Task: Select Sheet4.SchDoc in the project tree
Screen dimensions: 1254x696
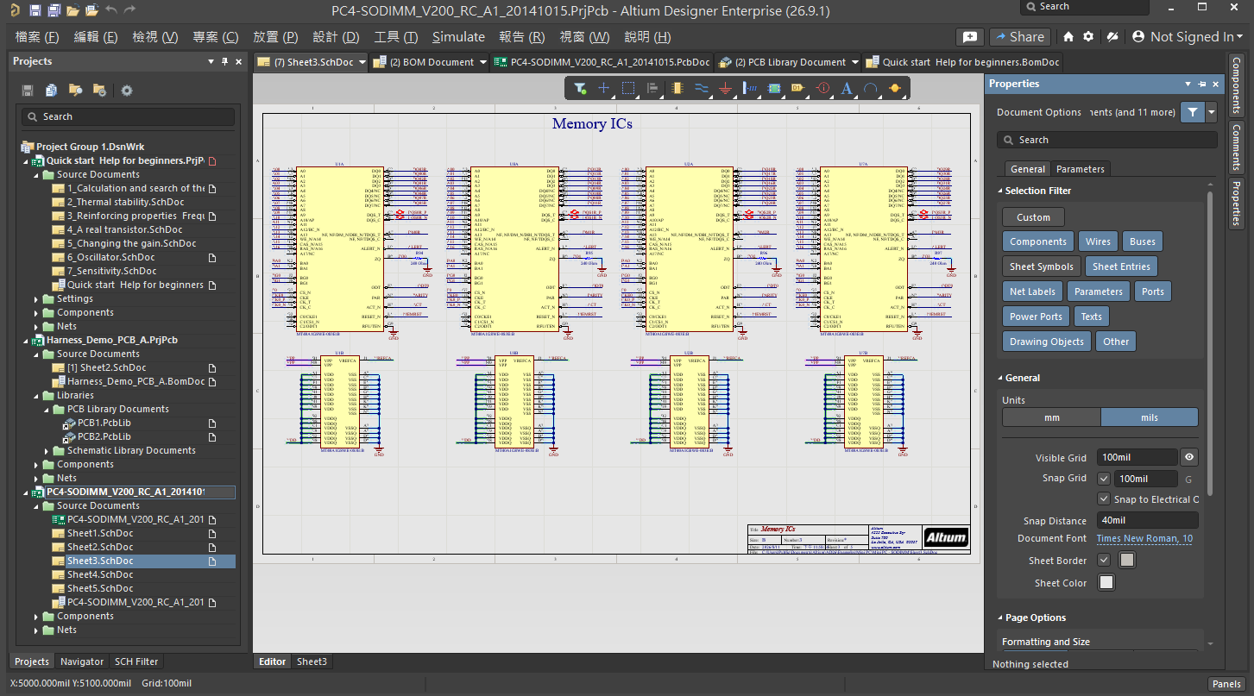Action: click(x=100, y=574)
